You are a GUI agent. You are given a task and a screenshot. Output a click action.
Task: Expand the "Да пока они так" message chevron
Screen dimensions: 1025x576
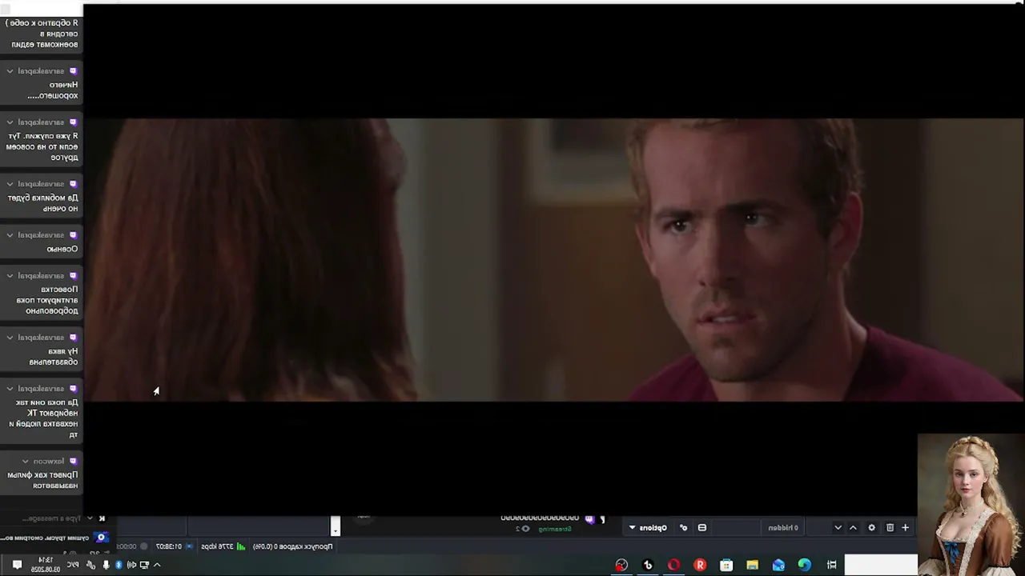coord(10,389)
